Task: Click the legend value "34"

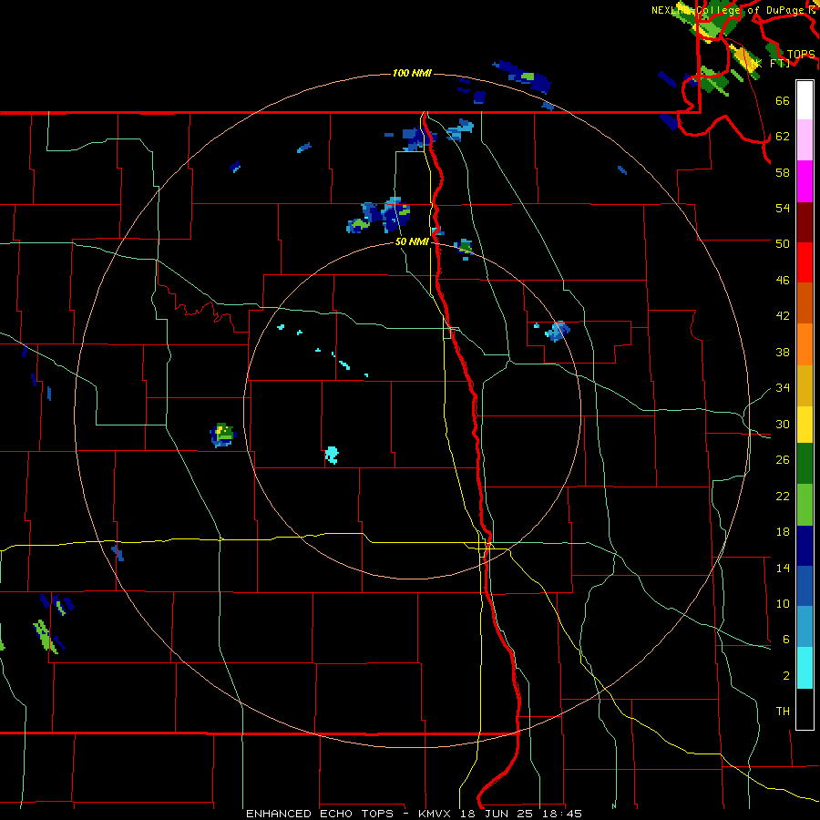Action: point(783,388)
